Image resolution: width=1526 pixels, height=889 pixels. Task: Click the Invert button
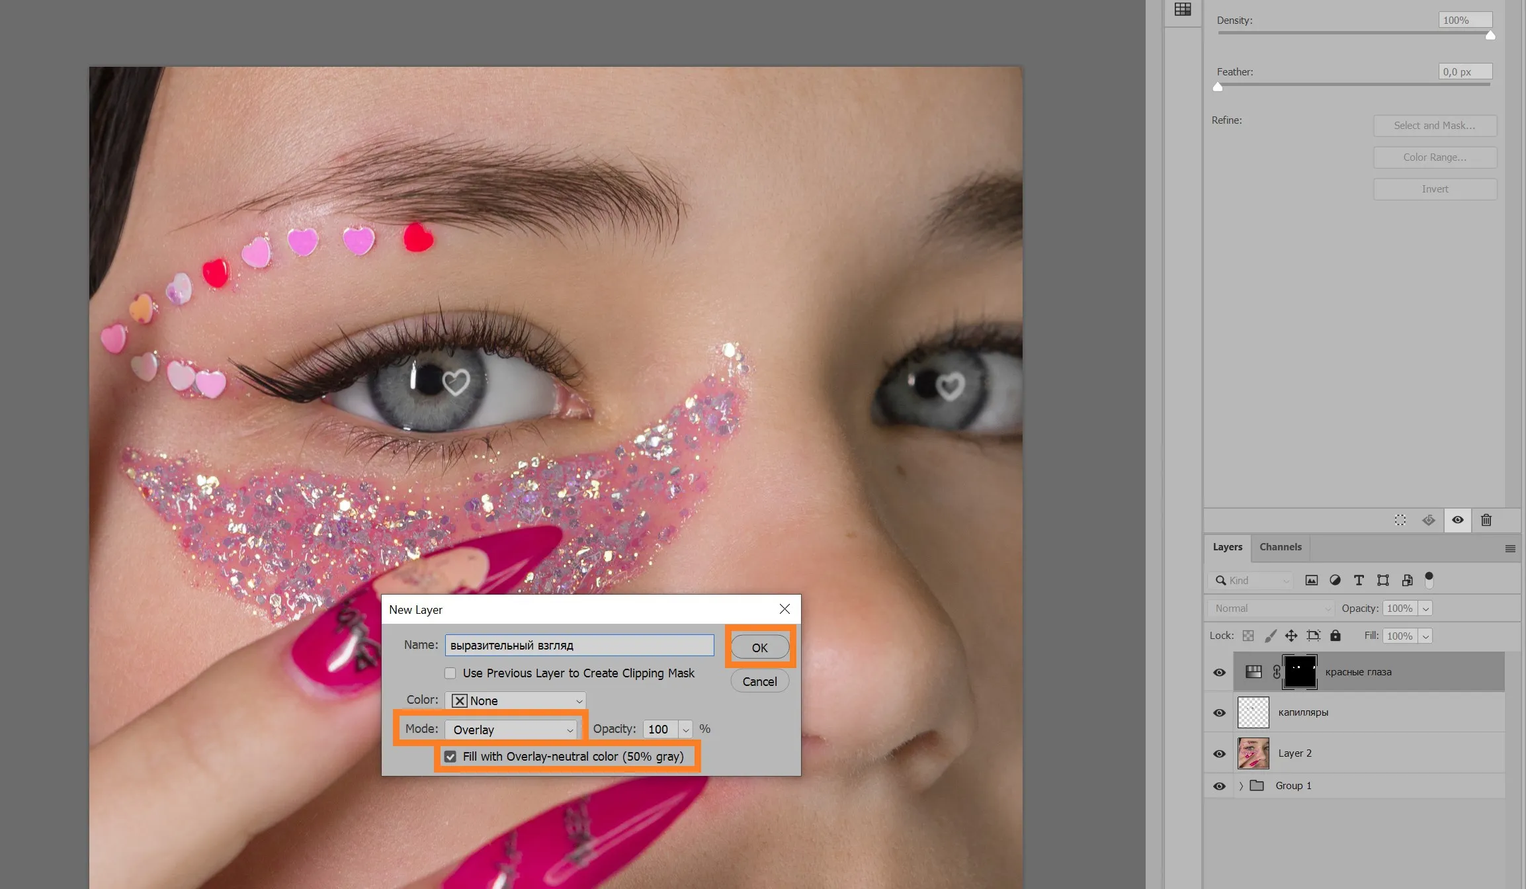tap(1435, 189)
